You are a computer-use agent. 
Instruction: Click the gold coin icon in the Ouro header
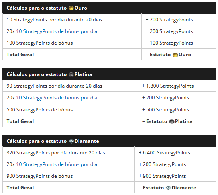click(x=71, y=8)
